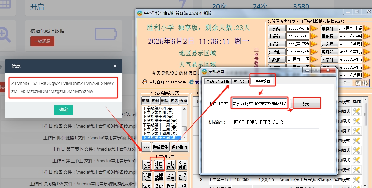The height and width of the screenshot is (188, 372).
Task: Close the 信息 popup with X
Action: 115,66
